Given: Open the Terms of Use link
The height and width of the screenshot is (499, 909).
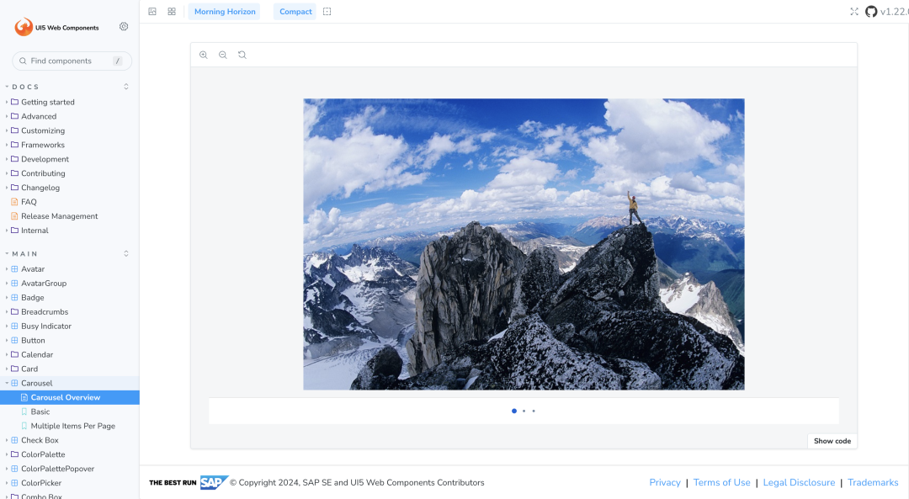Looking at the screenshot, I should click(x=722, y=482).
